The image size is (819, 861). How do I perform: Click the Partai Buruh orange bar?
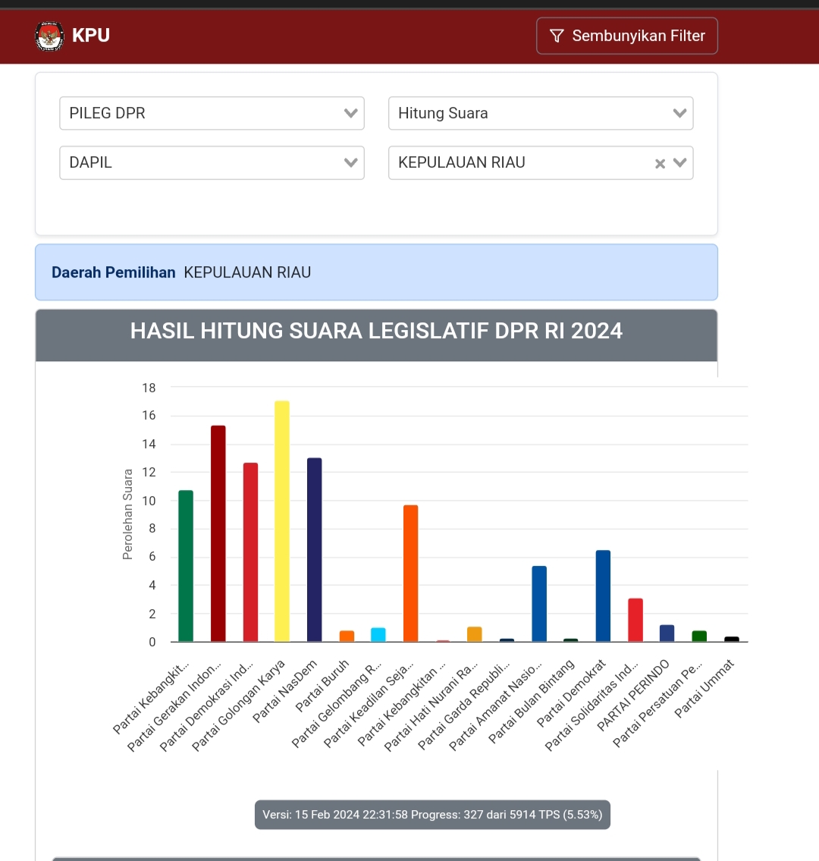[x=347, y=636]
